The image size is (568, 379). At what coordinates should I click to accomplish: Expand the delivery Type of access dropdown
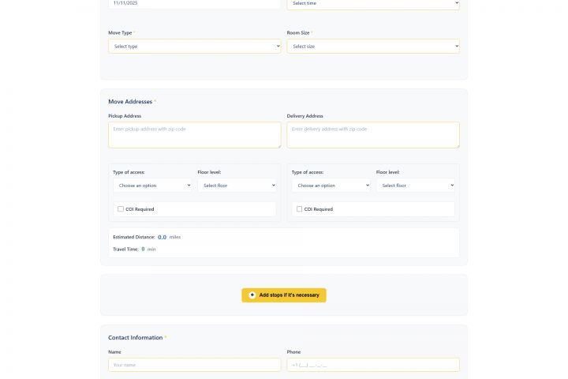331,186
